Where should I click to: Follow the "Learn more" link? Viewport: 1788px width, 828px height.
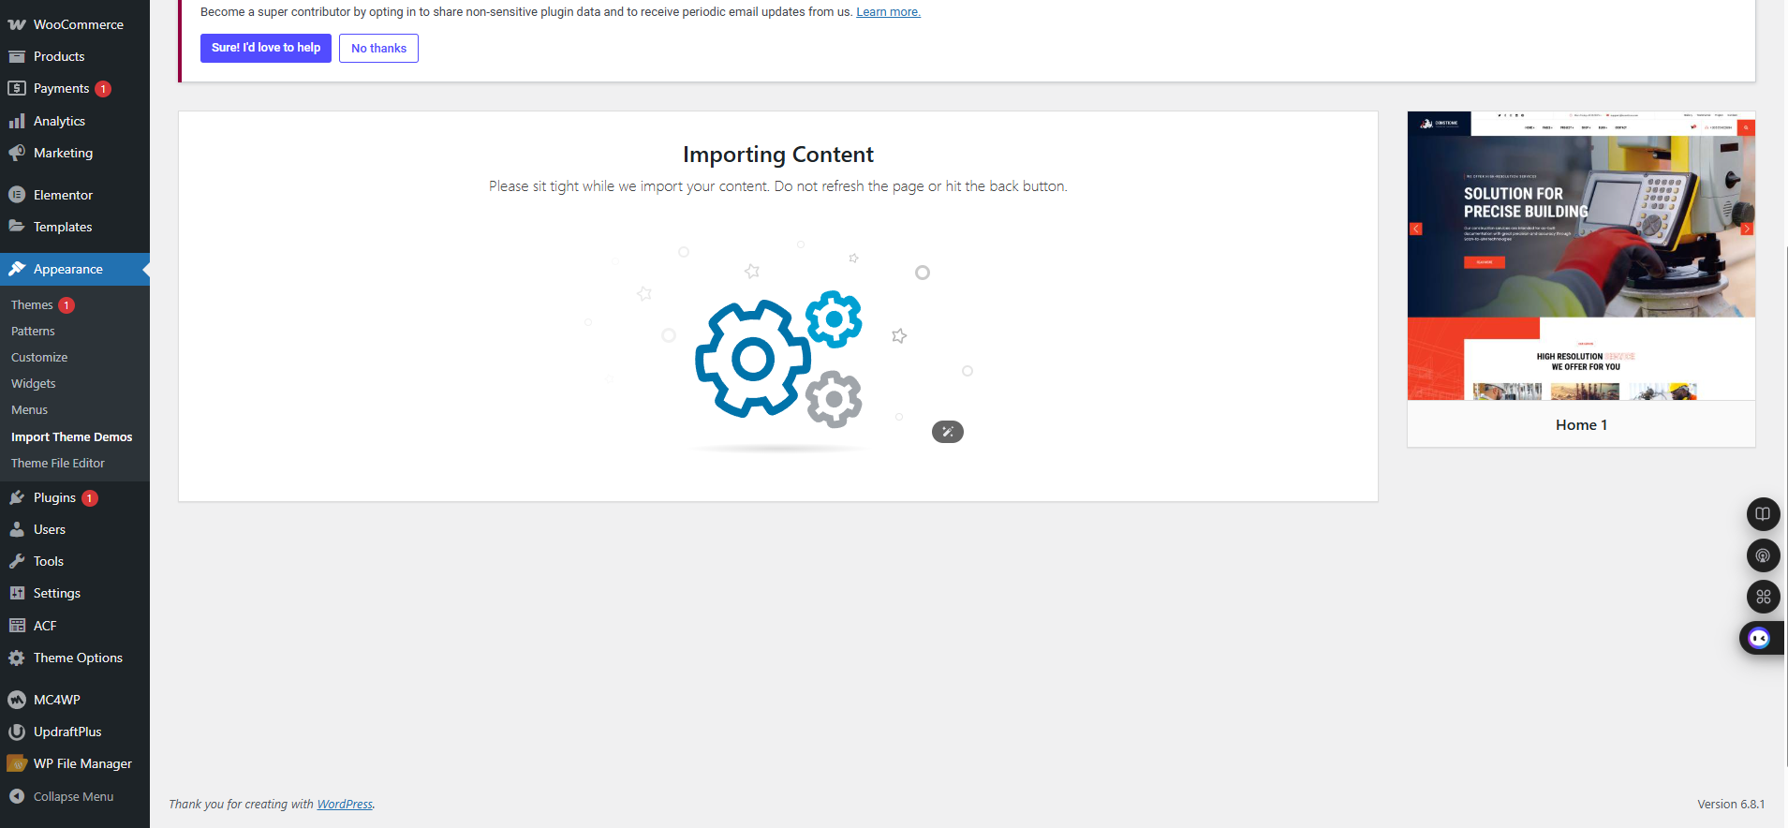pos(888,12)
